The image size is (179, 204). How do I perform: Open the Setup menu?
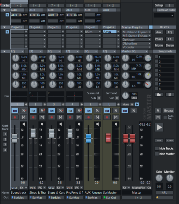tap(159, 5)
